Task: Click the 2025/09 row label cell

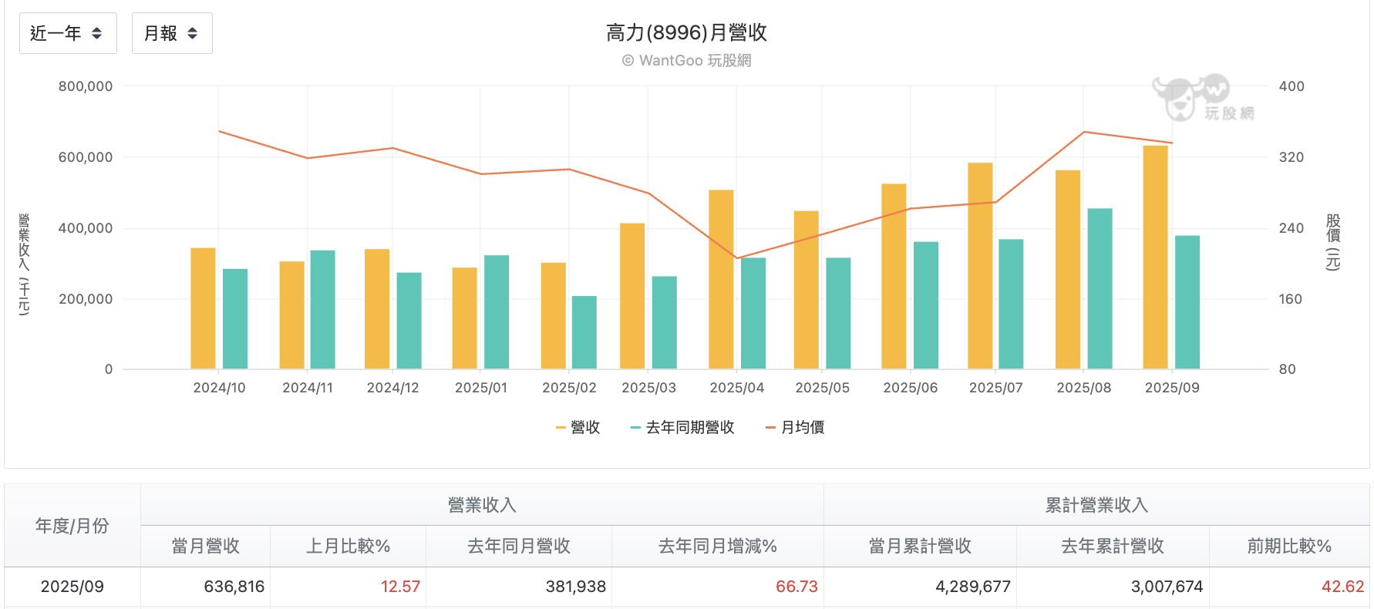Action: pyautogui.click(x=72, y=587)
